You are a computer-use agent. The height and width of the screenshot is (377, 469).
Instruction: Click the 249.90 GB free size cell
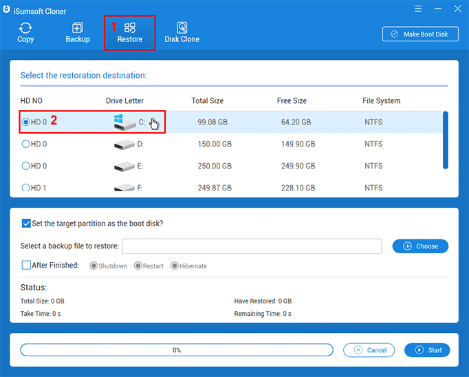click(x=298, y=166)
